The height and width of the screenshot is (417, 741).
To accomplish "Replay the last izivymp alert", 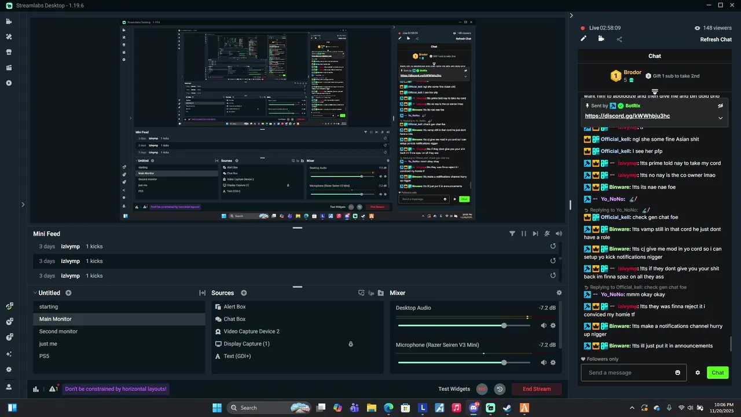I will 553,276.
